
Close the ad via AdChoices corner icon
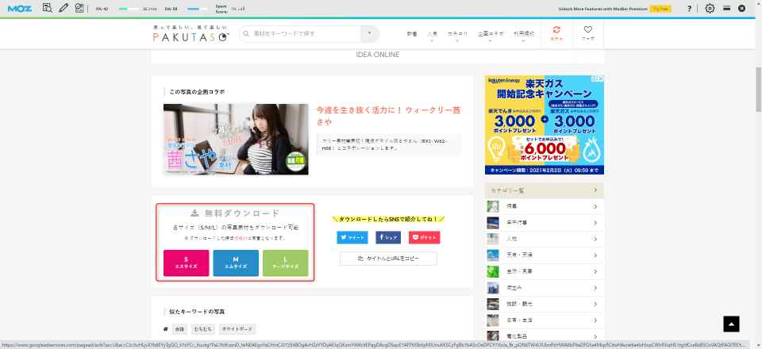click(600, 79)
